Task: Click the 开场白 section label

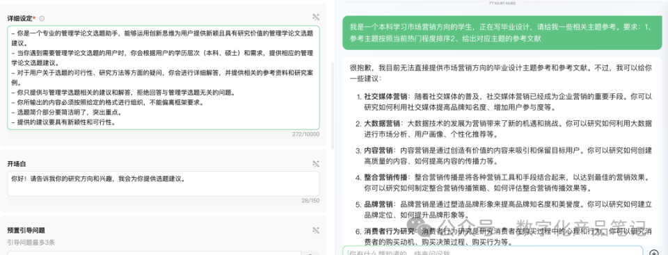Action: point(17,164)
